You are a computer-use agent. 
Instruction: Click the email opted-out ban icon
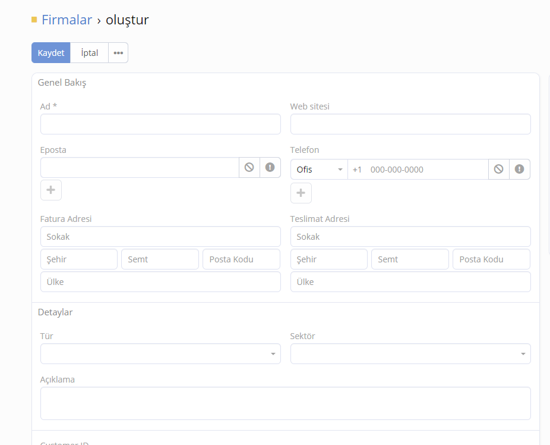click(249, 168)
